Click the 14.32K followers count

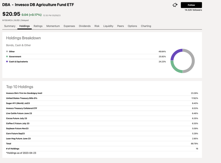[x=193, y=10]
